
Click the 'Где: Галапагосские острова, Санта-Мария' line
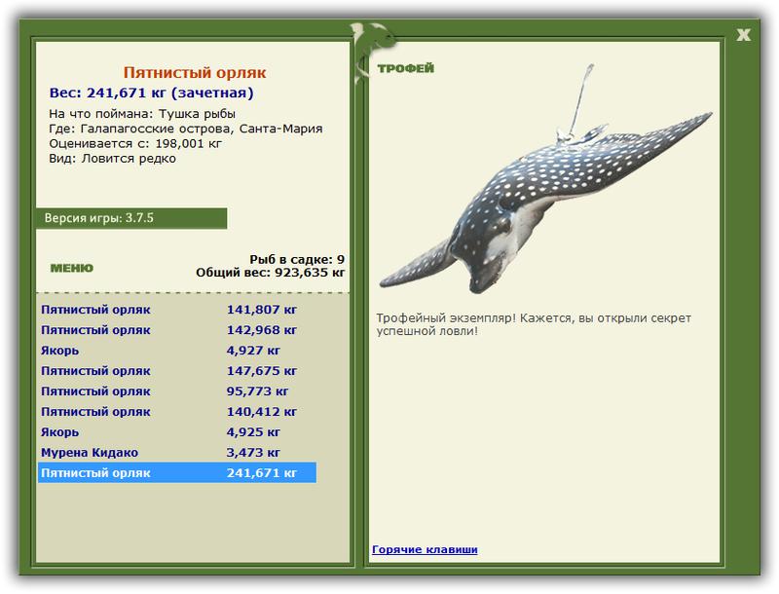186,129
